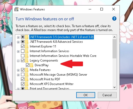Click the XPS Document Writer folder icon
The height and width of the screenshot is (109, 133).
[27, 84]
